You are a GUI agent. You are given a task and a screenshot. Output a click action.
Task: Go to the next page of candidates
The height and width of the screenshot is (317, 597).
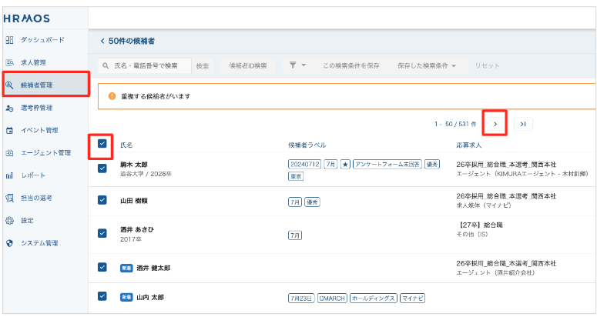(x=495, y=123)
